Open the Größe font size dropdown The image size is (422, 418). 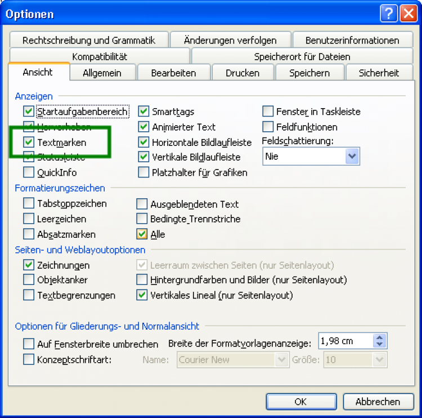(x=380, y=359)
